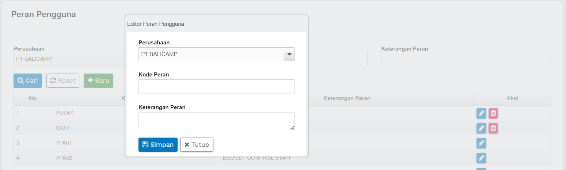Close the editor using the Tutup button
This screenshot has width=566, height=170.
197,145
